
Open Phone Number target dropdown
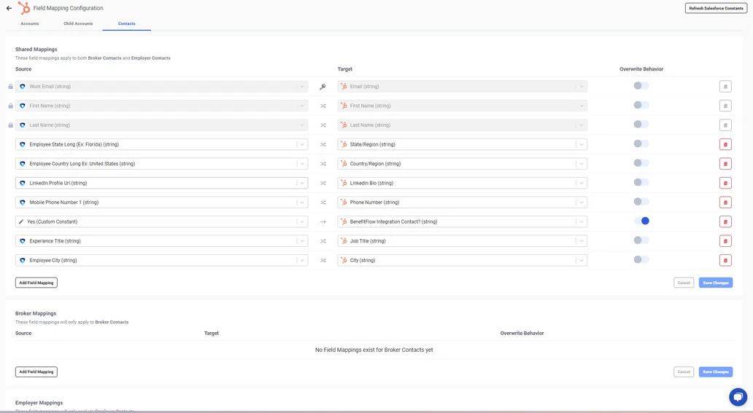coord(462,202)
